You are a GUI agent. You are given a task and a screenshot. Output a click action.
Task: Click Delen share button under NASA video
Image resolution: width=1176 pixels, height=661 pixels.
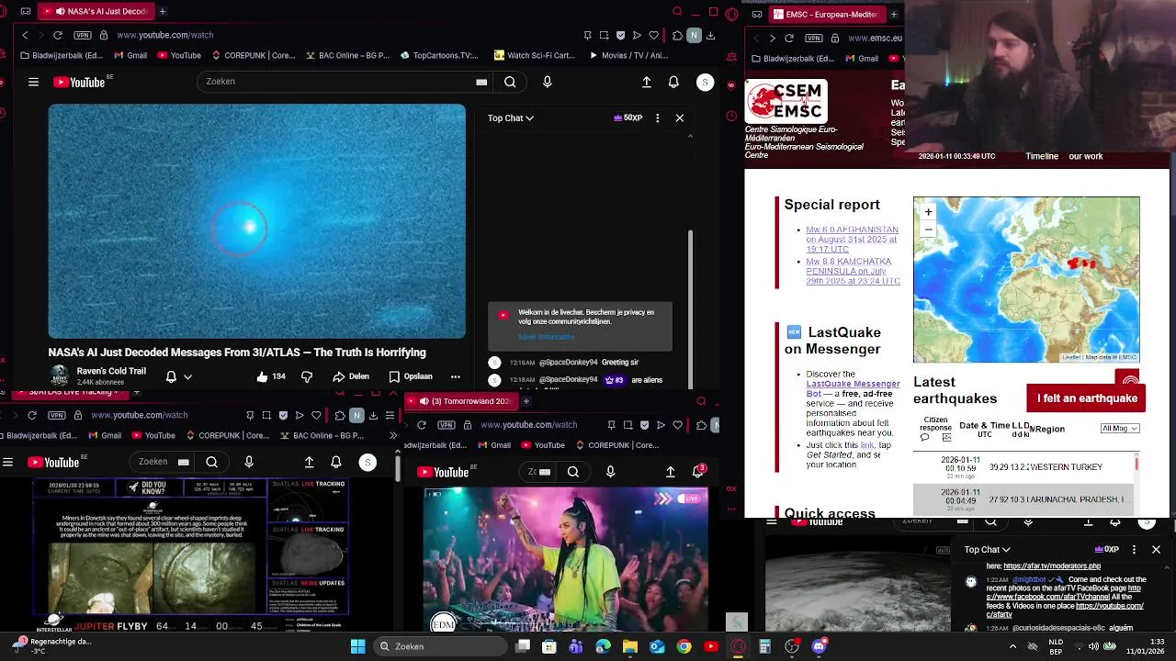(x=351, y=376)
